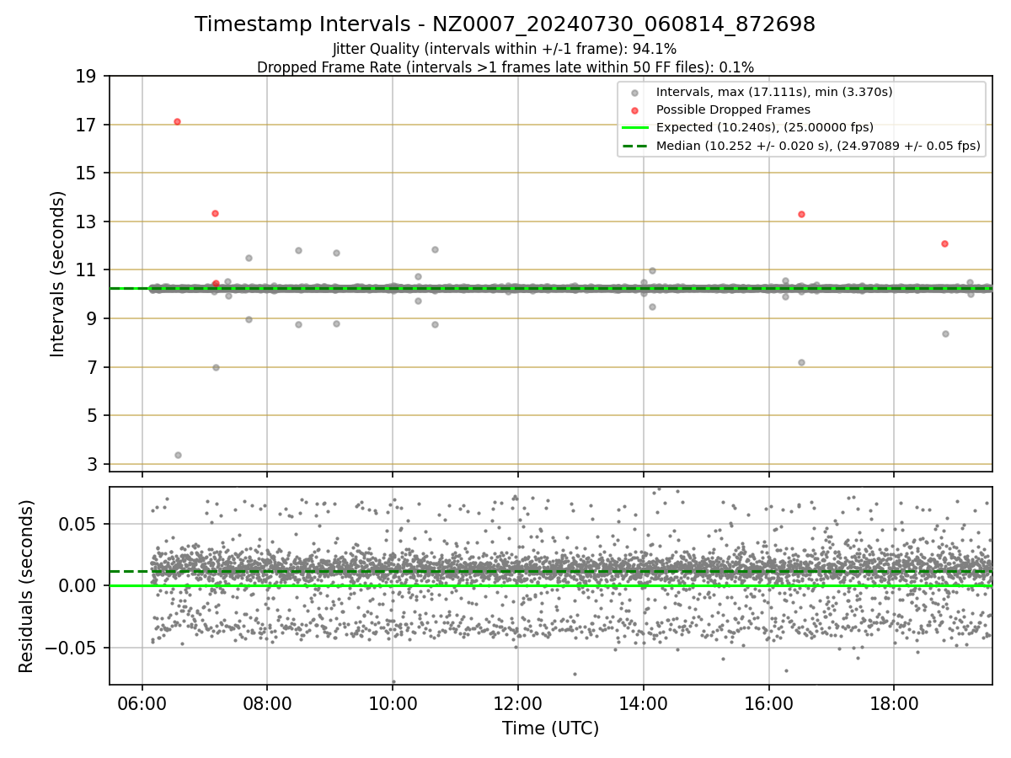Image resolution: width=1011 pixels, height=758 pixels.
Task: Click legend entry starting with "Median (10.252"
Action: pyautogui.click(x=818, y=146)
